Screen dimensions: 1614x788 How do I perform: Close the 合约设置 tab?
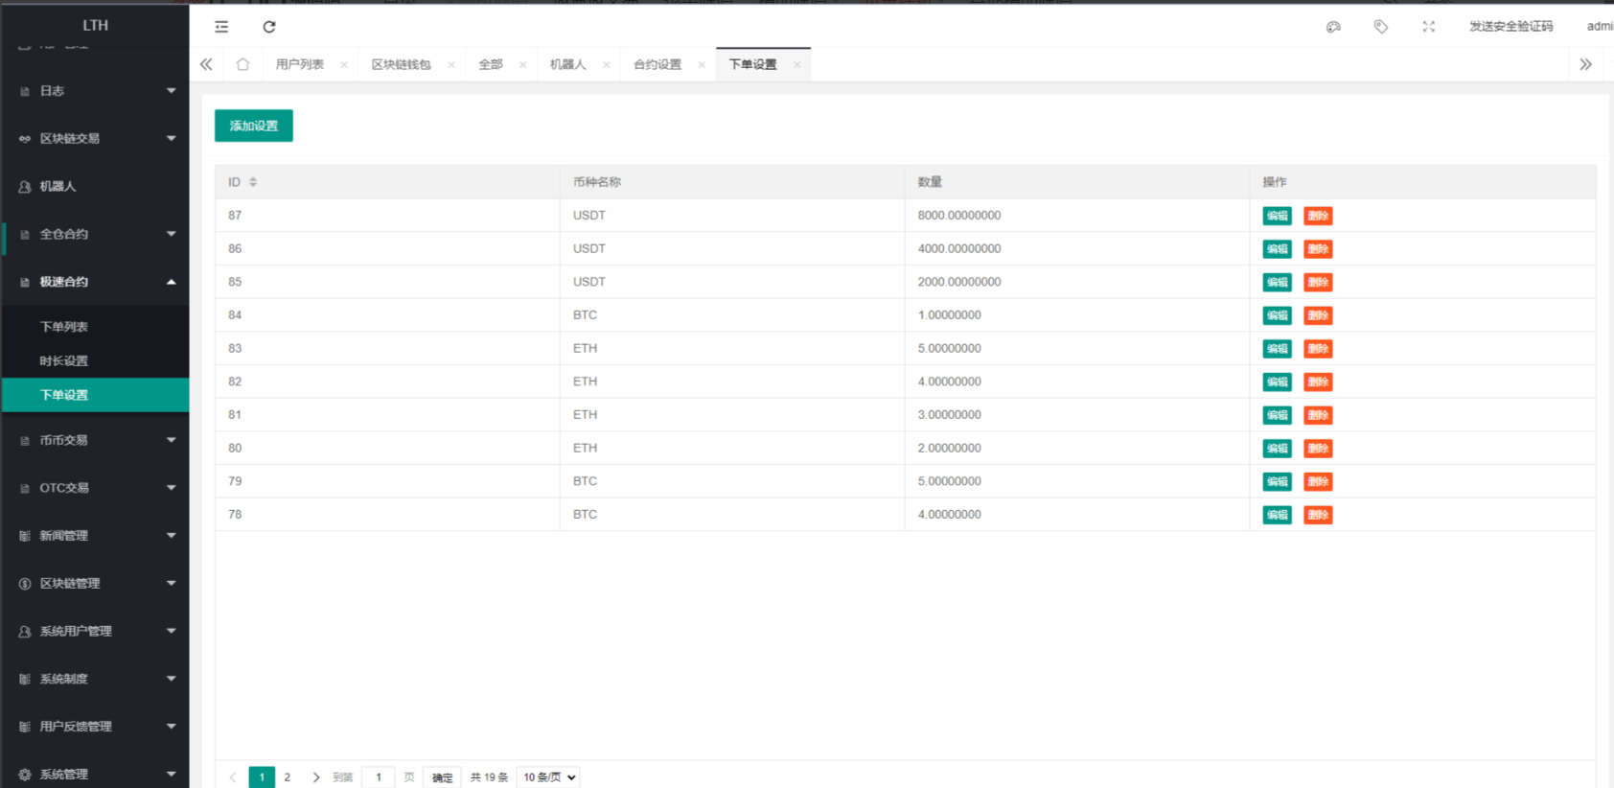point(702,65)
